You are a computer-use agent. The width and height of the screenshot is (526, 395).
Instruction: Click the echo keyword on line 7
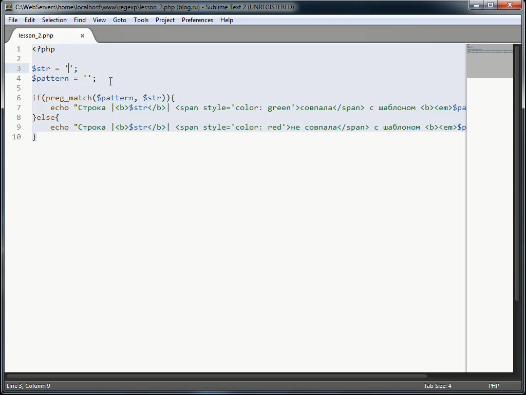tap(60, 107)
